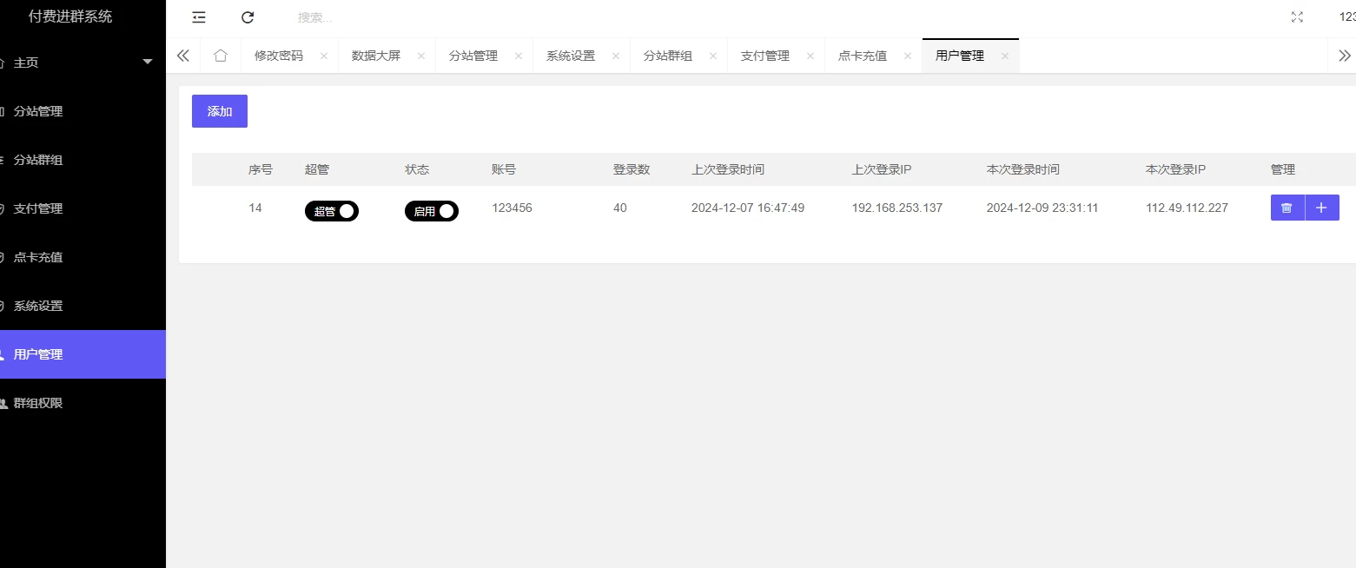
Task: Toggle the 启用 status switch
Action: (431, 211)
